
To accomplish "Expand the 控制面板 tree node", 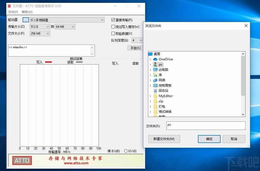I will pos(150,85).
